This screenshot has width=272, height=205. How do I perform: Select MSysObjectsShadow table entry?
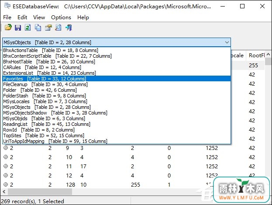(117, 113)
